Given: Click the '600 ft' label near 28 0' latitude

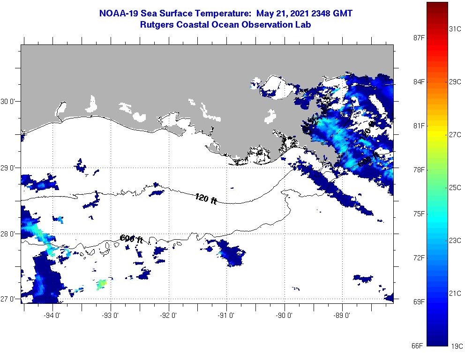Looking at the screenshot, I should pyautogui.click(x=131, y=239).
